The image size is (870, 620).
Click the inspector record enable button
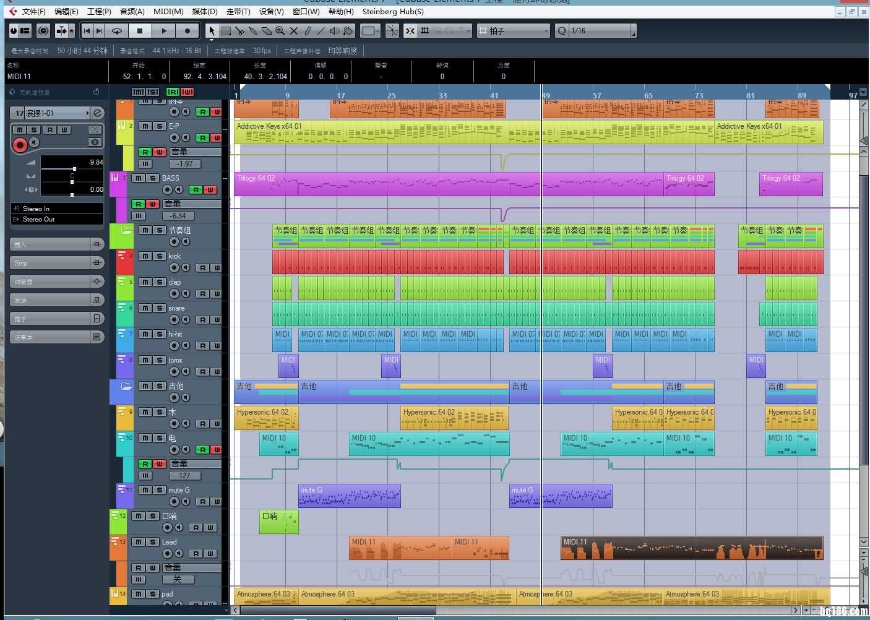[x=20, y=145]
